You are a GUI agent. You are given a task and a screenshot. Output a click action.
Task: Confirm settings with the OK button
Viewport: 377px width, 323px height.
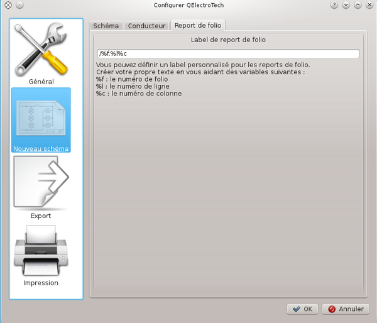[302, 309]
